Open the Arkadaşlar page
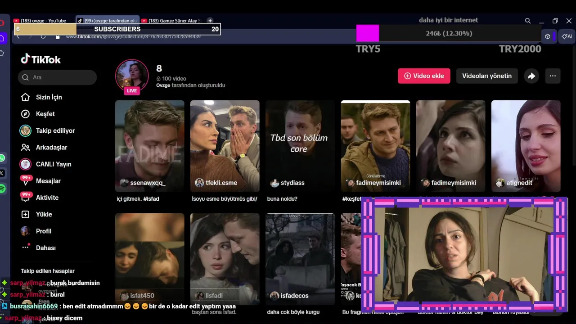This screenshot has height=324, width=576. click(x=44, y=147)
